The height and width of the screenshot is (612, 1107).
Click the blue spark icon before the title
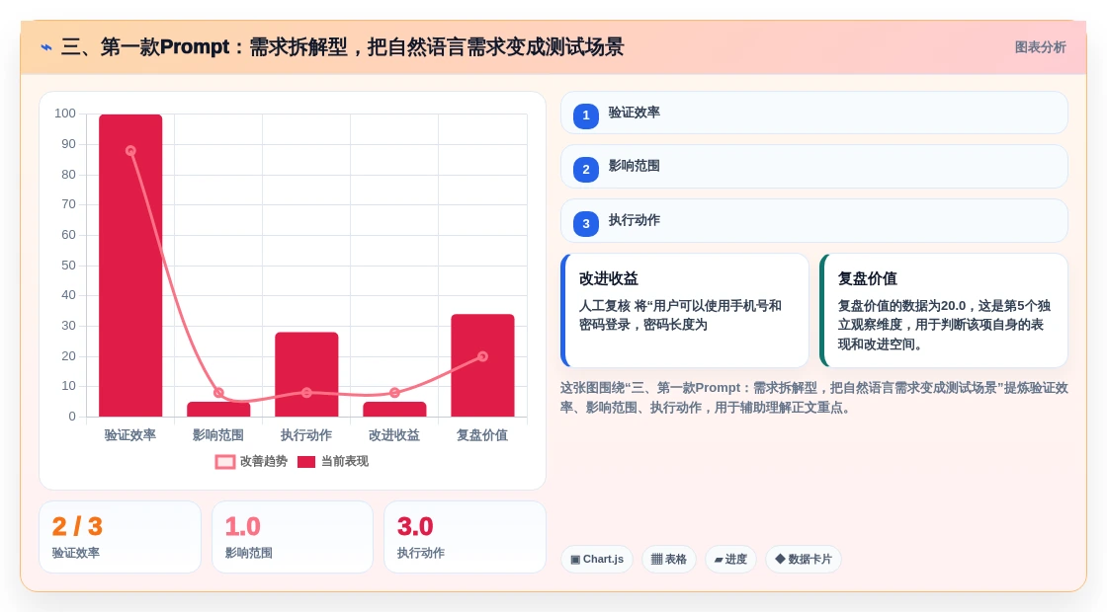[46, 47]
